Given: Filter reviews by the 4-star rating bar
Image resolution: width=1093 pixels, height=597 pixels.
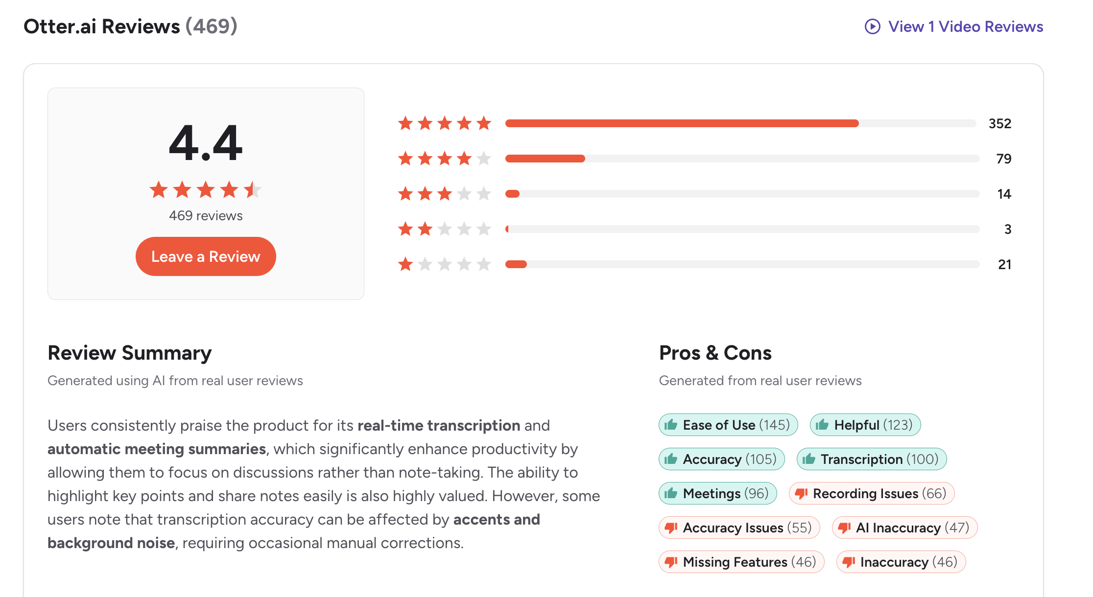Looking at the screenshot, I should [742, 159].
